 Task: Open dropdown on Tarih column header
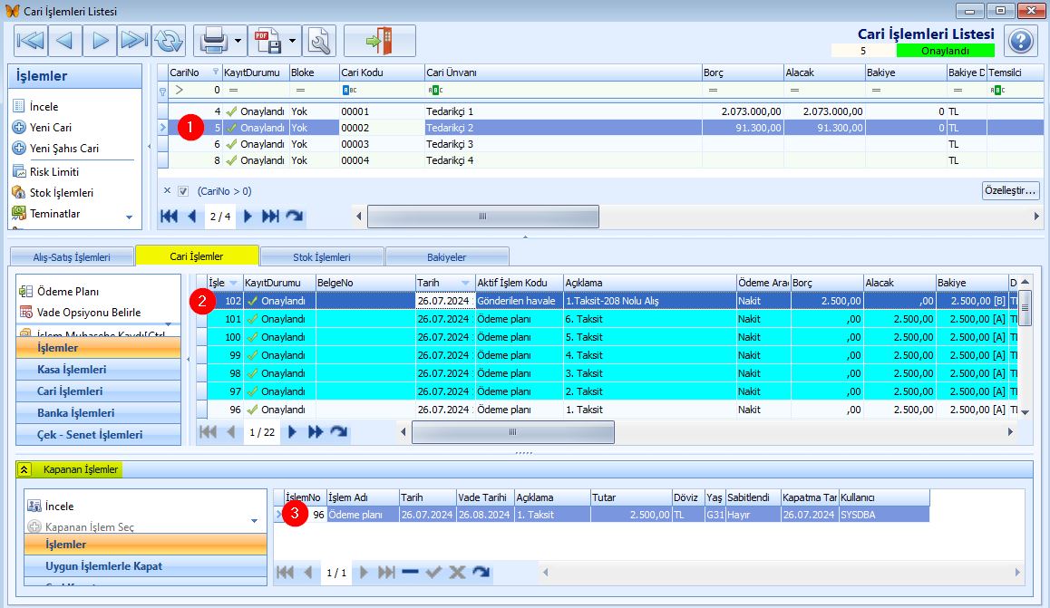point(465,283)
